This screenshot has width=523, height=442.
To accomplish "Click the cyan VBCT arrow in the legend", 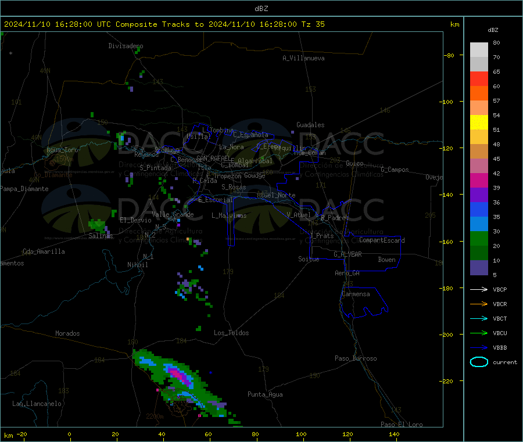I will (x=479, y=319).
